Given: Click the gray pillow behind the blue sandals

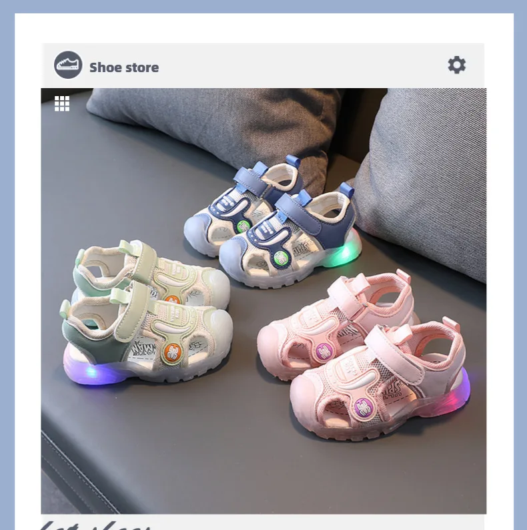Looking at the screenshot, I should tap(213, 131).
